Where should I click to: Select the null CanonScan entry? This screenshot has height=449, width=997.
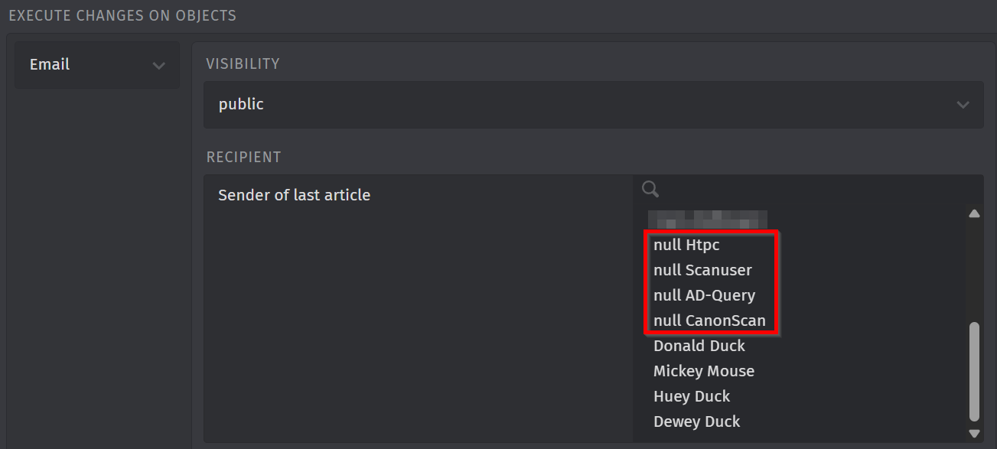[x=709, y=320]
